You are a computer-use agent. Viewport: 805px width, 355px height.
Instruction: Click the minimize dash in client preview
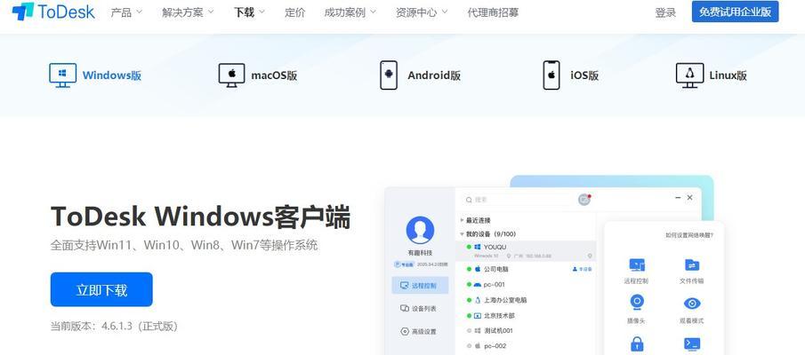(678, 198)
